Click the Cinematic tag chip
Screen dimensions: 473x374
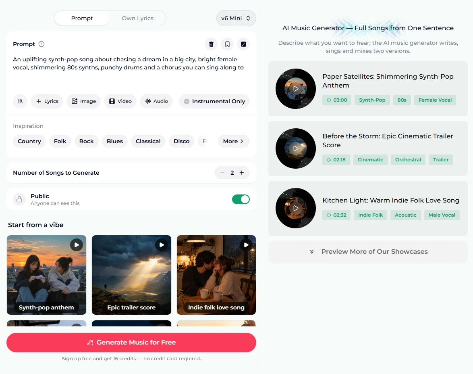[x=370, y=160]
